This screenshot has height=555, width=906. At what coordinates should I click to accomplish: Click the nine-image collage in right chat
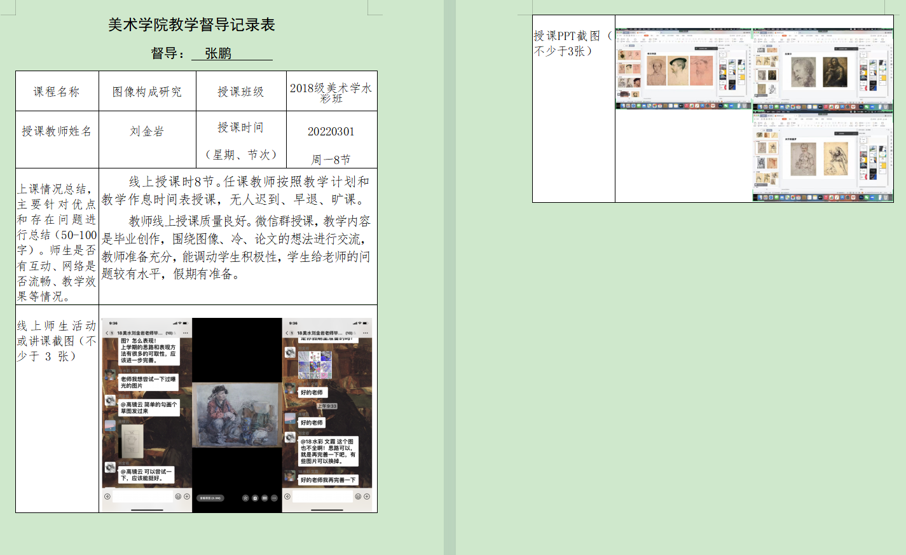pos(315,365)
